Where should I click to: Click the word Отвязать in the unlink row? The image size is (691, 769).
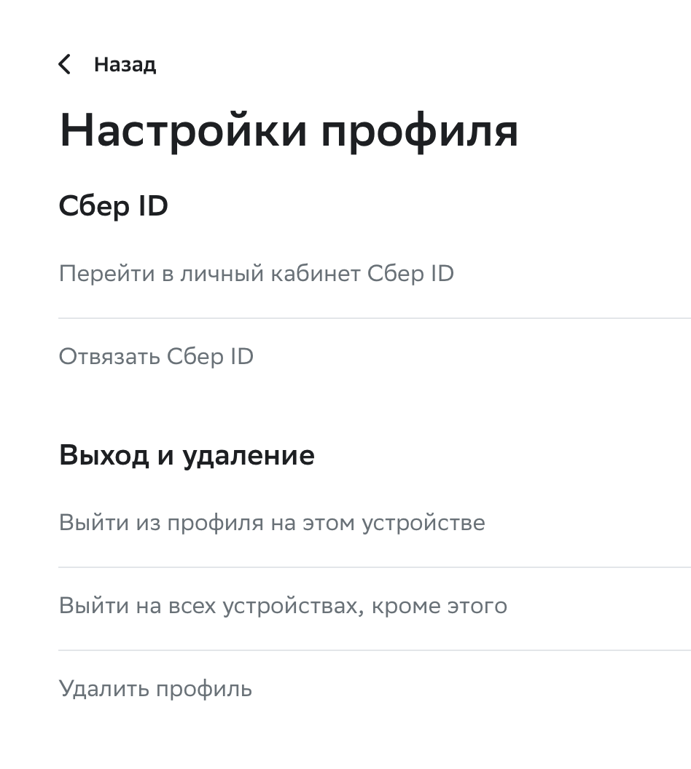[109, 357]
